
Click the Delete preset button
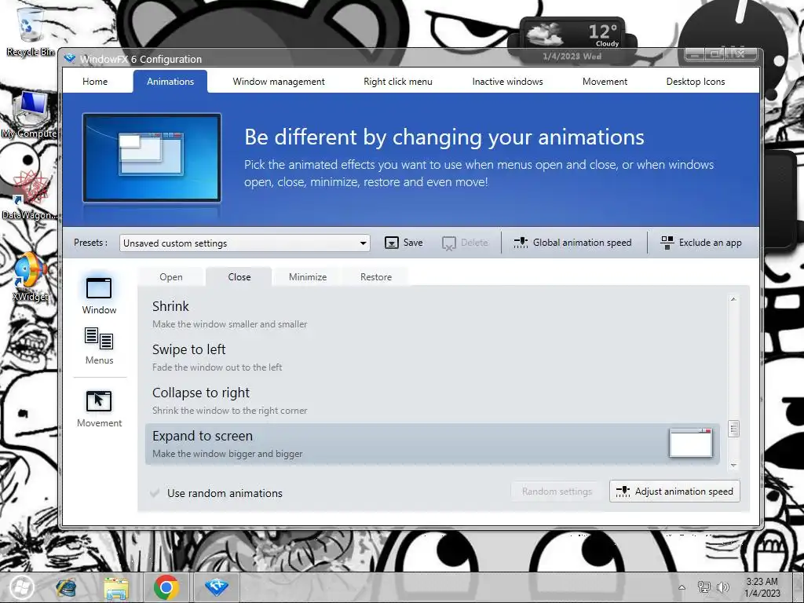pyautogui.click(x=465, y=243)
